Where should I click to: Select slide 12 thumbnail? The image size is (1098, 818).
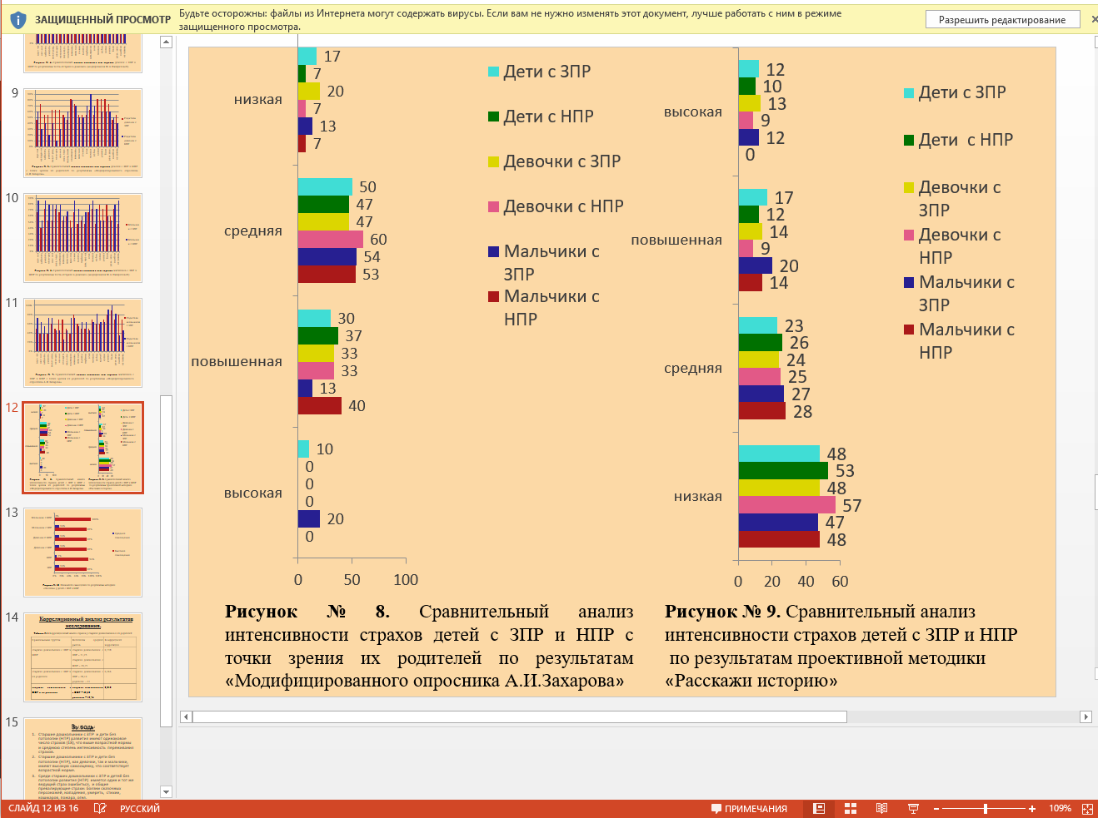(x=82, y=448)
